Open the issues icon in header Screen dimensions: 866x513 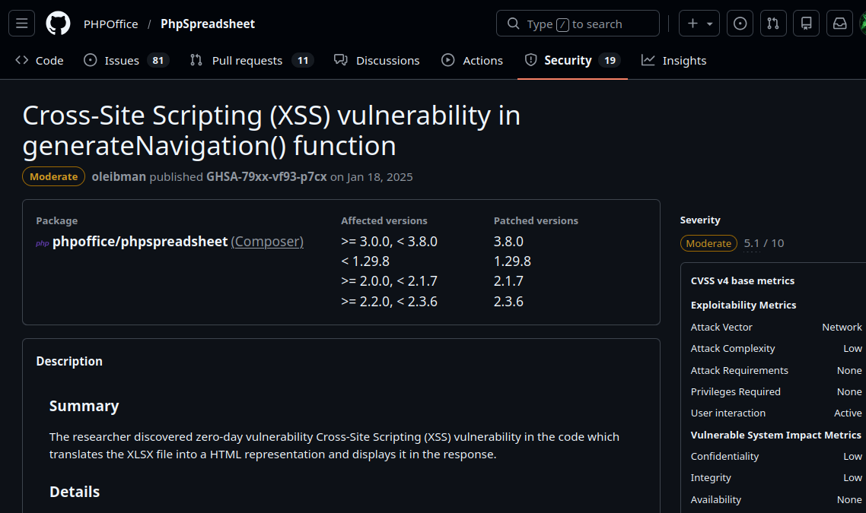coord(740,24)
